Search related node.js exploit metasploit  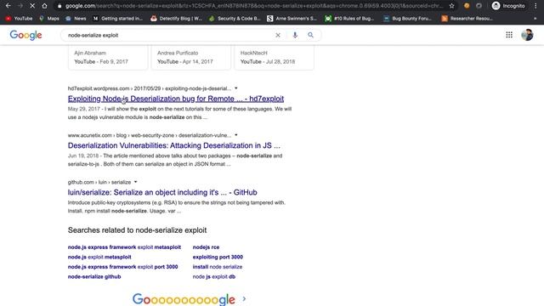(x=99, y=257)
